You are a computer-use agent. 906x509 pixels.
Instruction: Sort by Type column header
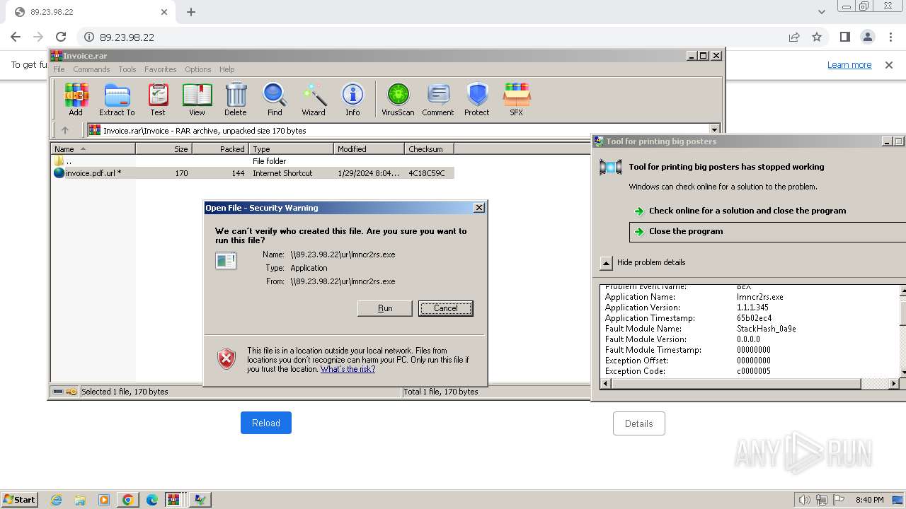(291, 149)
